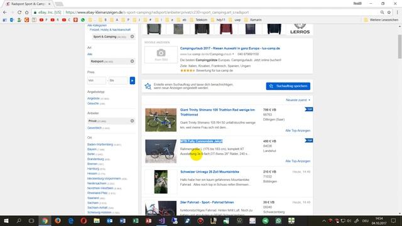This screenshot has width=402, height=226.
Task: Filter by Gewerblich sellers
Action: point(94,127)
